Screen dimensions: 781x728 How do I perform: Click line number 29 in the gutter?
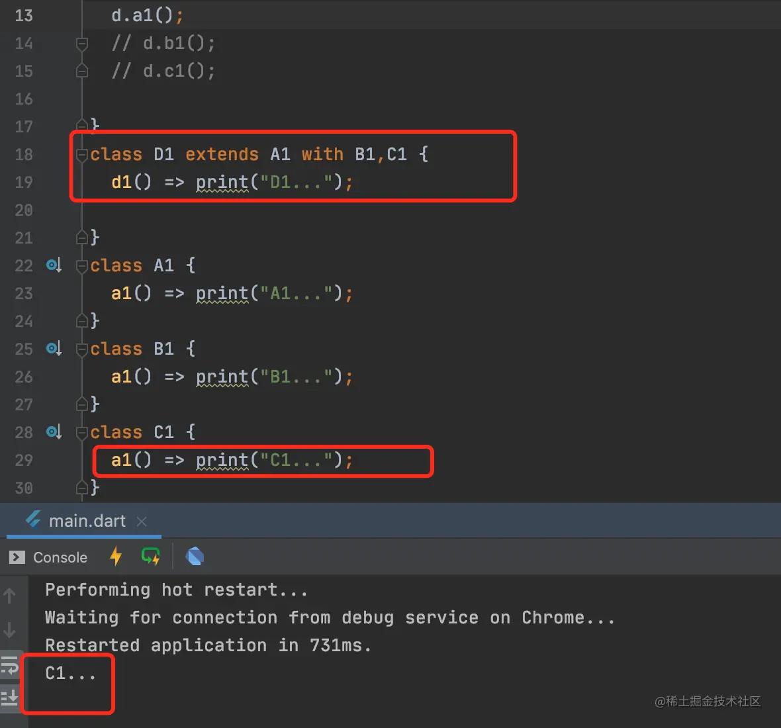[x=24, y=460]
